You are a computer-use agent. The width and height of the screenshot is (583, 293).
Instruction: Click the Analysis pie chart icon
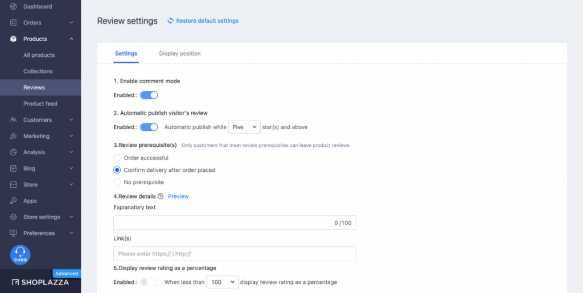(13, 152)
